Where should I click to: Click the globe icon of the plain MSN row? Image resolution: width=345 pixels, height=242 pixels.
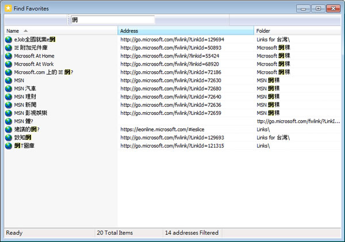(x=9, y=80)
